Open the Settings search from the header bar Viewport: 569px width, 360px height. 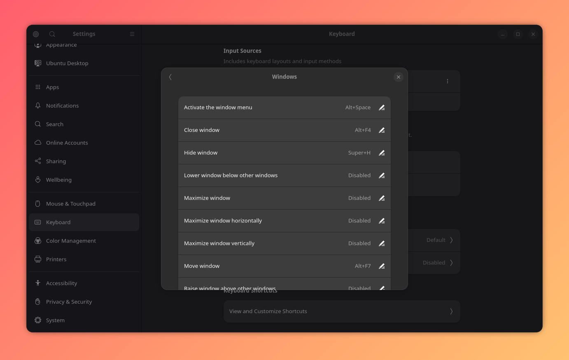(x=52, y=34)
